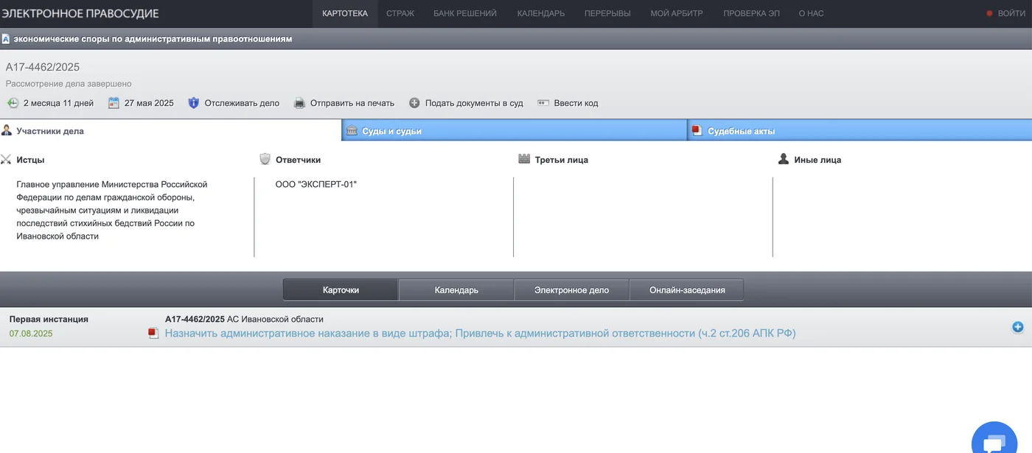Select the Карточки view tab

pyautogui.click(x=341, y=290)
